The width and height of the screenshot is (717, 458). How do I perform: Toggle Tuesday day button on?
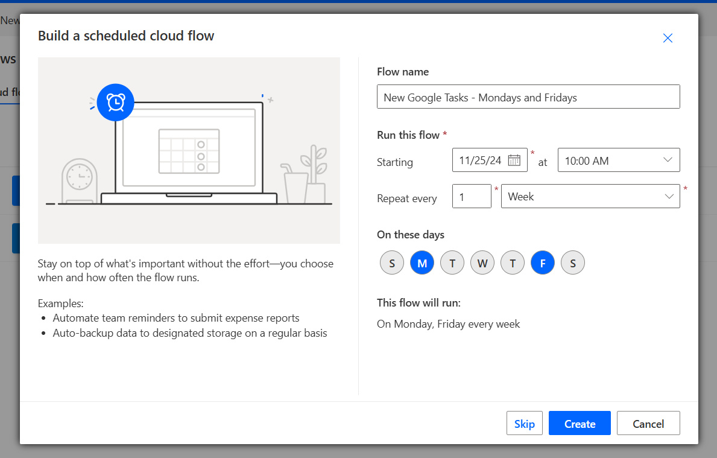[x=452, y=263]
